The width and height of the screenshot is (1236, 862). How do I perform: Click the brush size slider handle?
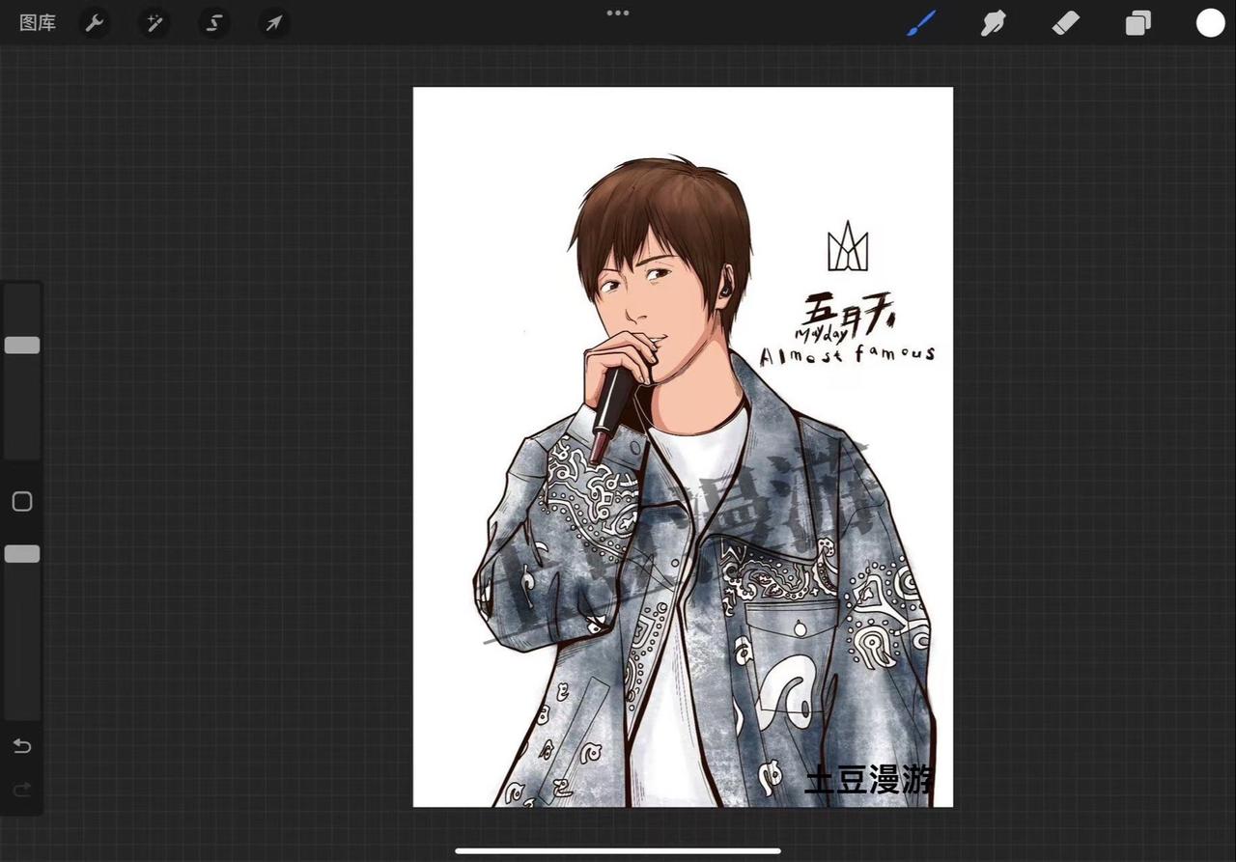[22, 345]
